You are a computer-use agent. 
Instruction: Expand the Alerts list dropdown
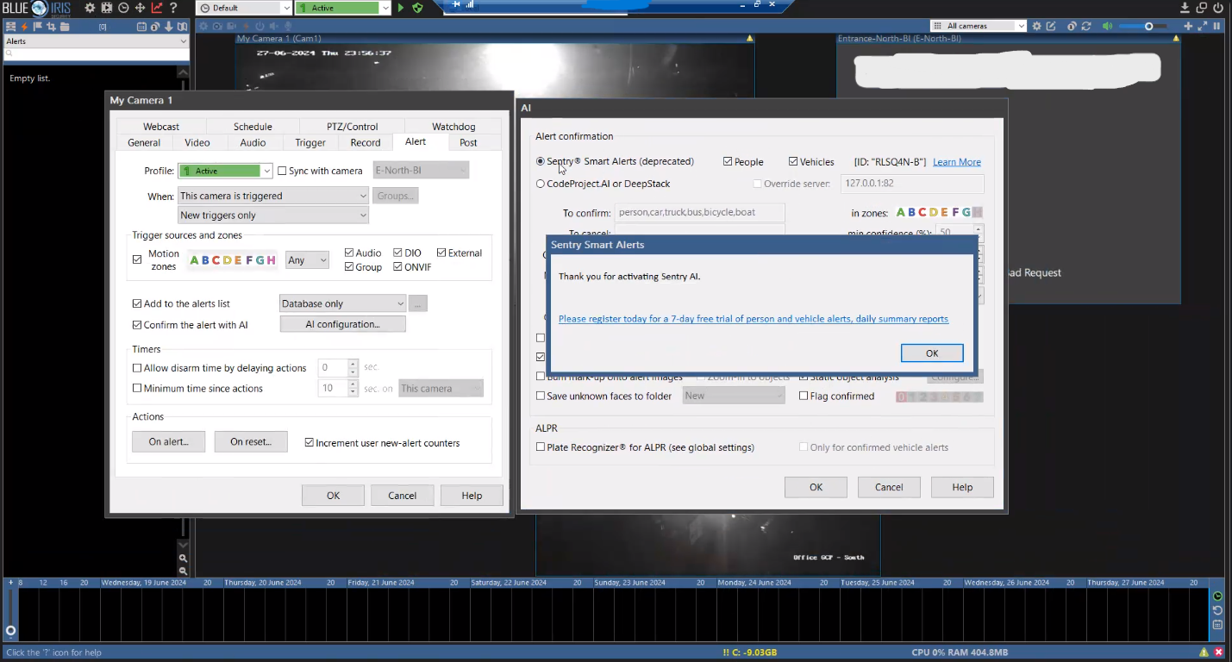pyautogui.click(x=96, y=41)
